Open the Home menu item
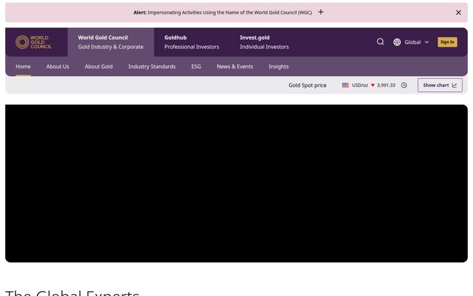 click(x=23, y=66)
